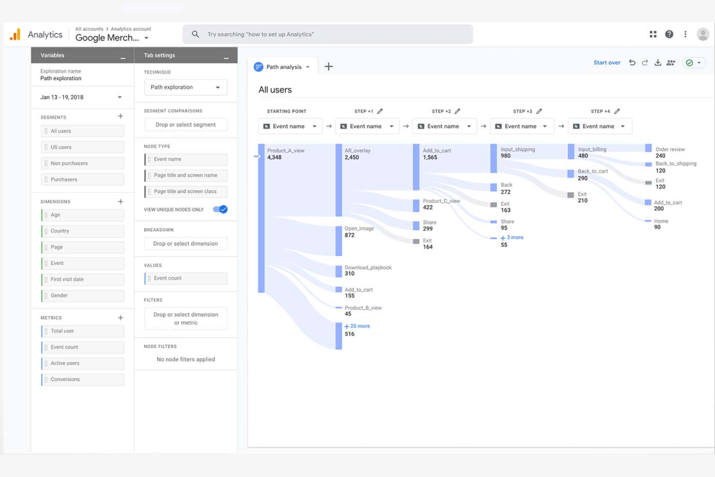
Task: Click the Start over link
Action: click(607, 62)
